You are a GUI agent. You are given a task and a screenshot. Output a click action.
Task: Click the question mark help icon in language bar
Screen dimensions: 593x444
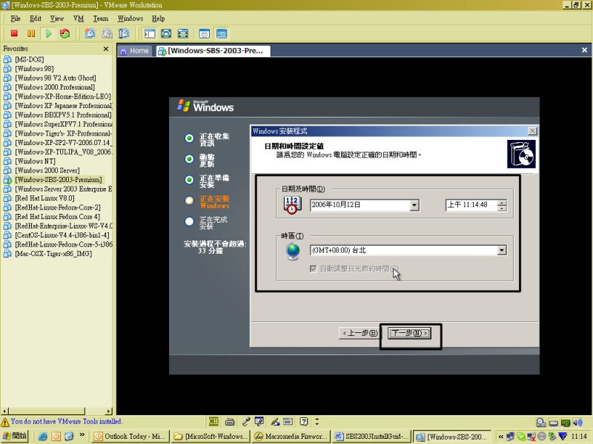(304, 421)
